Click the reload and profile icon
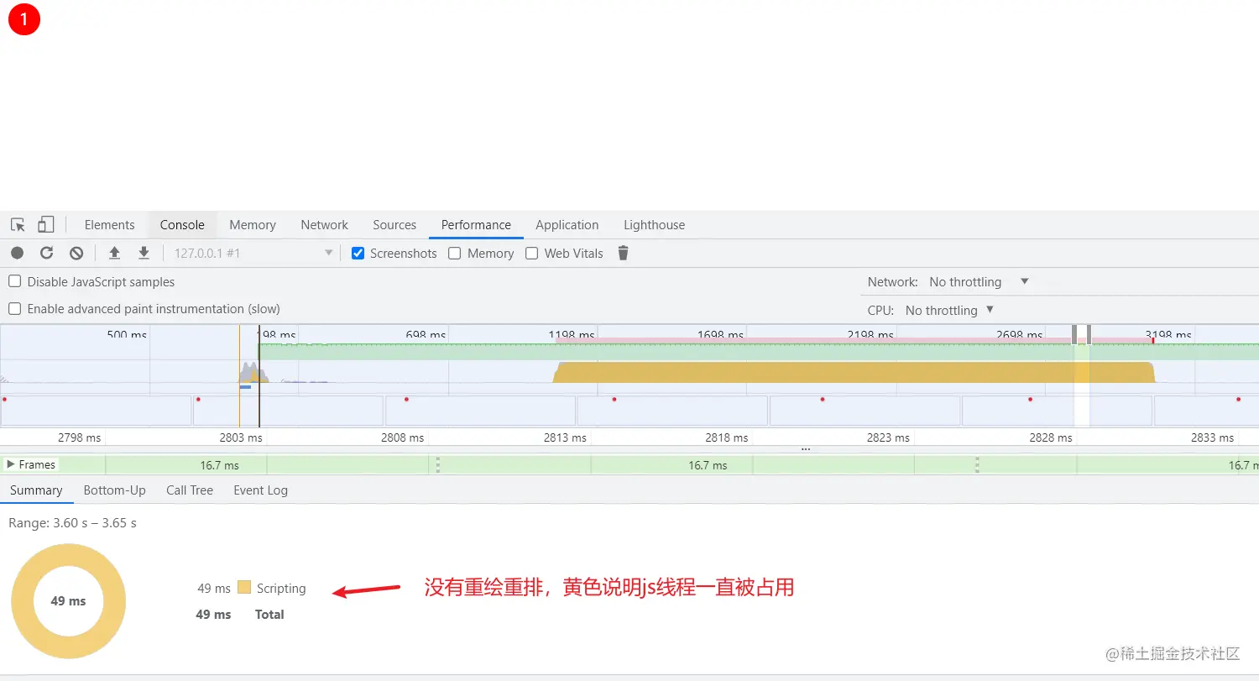 point(47,253)
